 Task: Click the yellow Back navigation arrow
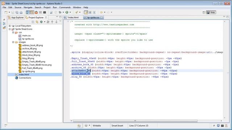[x=101, y=12]
